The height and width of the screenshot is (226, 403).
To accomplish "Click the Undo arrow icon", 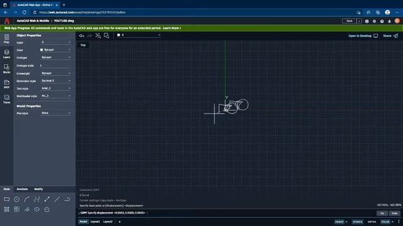I will [81, 36].
